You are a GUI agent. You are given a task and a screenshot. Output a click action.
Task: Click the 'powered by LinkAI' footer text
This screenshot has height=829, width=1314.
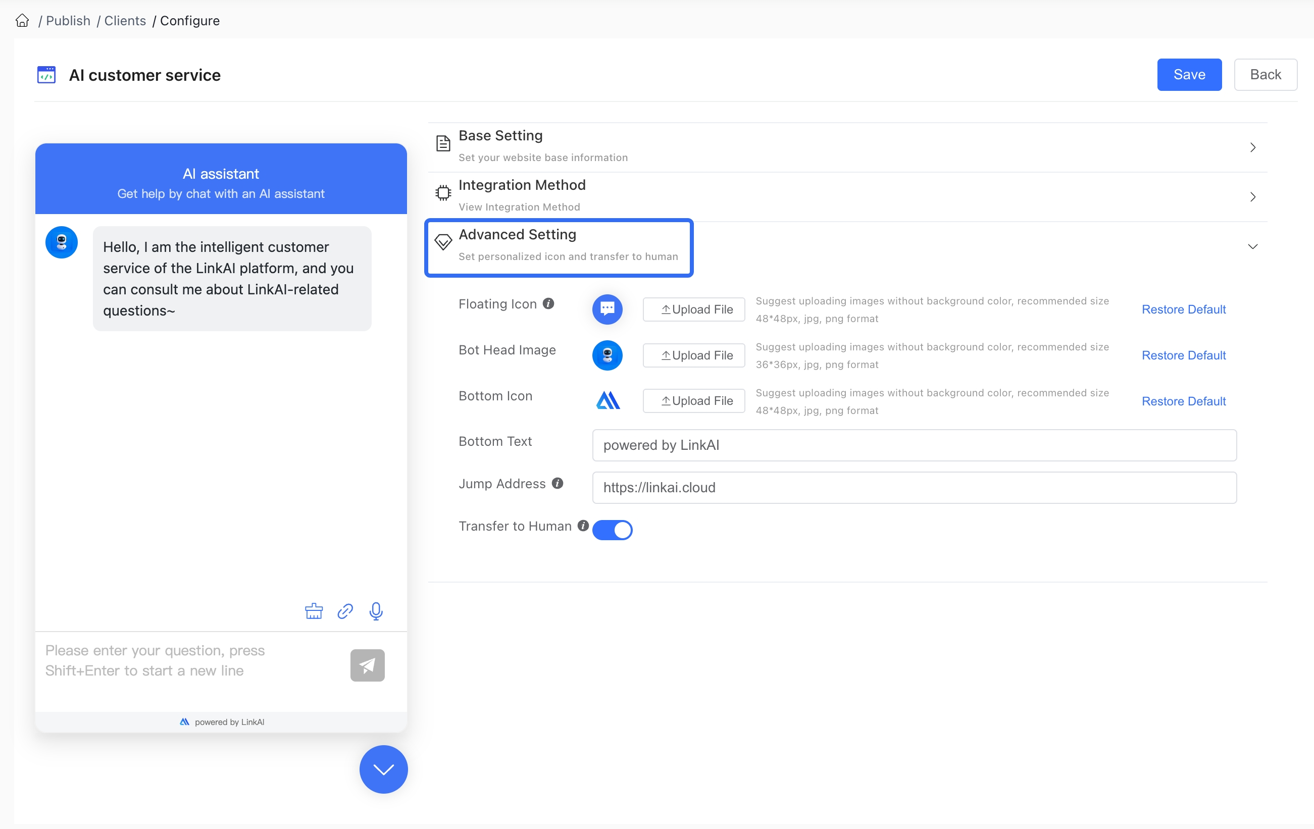tap(229, 722)
